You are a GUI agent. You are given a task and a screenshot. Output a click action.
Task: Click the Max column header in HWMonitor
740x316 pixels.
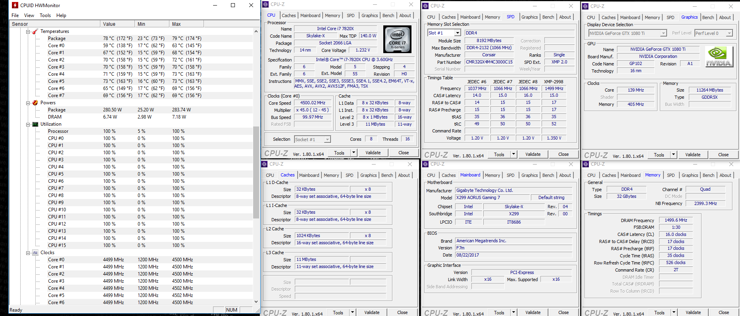click(186, 24)
